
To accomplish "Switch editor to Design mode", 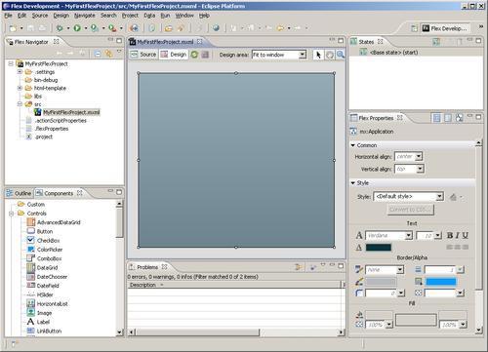I will point(174,55).
